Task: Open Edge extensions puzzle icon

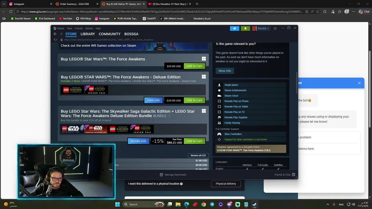Action: click(x=325, y=12)
